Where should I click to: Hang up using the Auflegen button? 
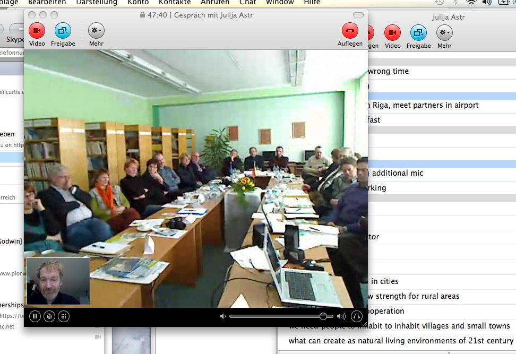coord(350,31)
